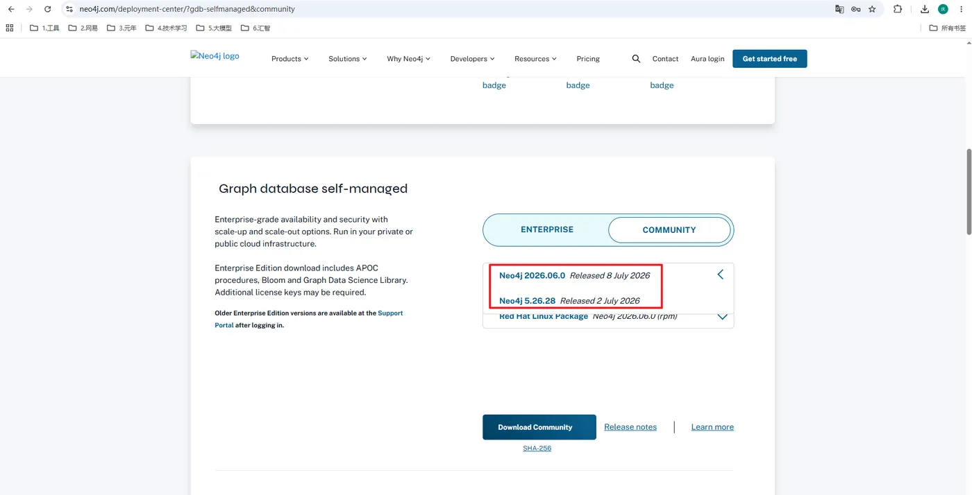Open the apps grid in bookmarks bar

pyautogui.click(x=10, y=28)
